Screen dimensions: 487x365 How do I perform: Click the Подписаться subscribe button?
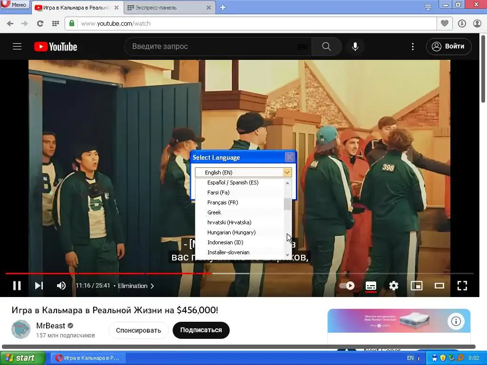pyautogui.click(x=201, y=330)
